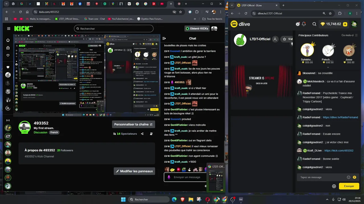The image size is (364, 204).
Task: Open extensions puzzle icon in Kick window
Action: click(x=197, y=12)
